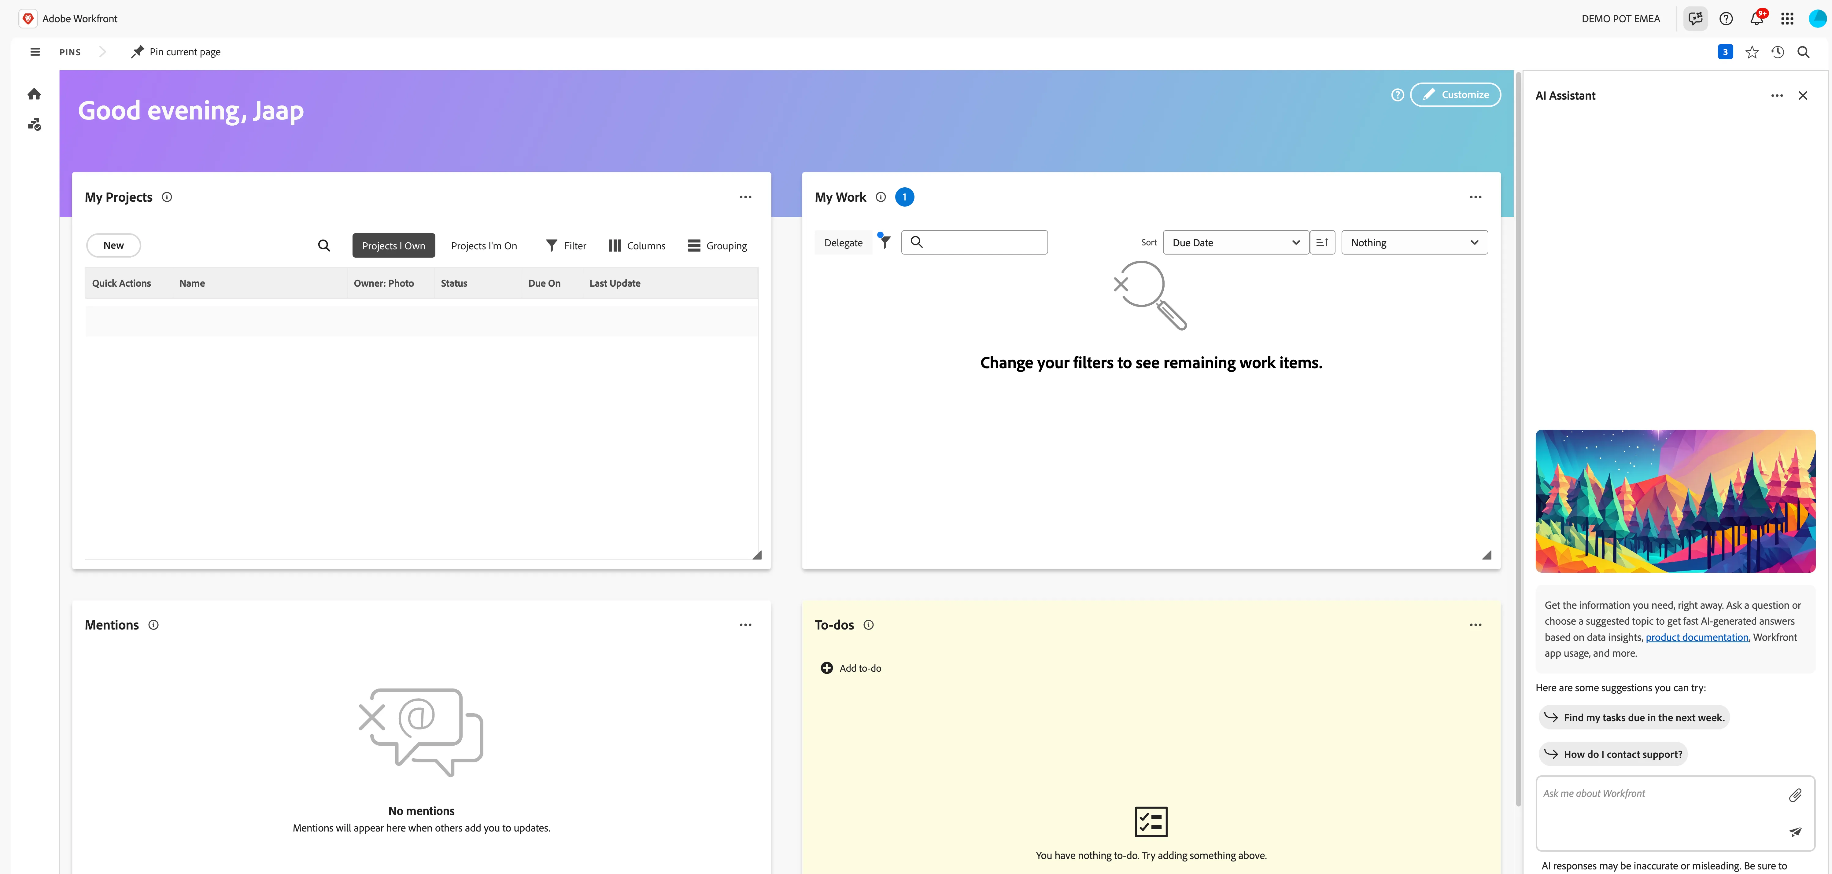Click Add to-do
This screenshot has height=874, width=1832.
coord(851,669)
